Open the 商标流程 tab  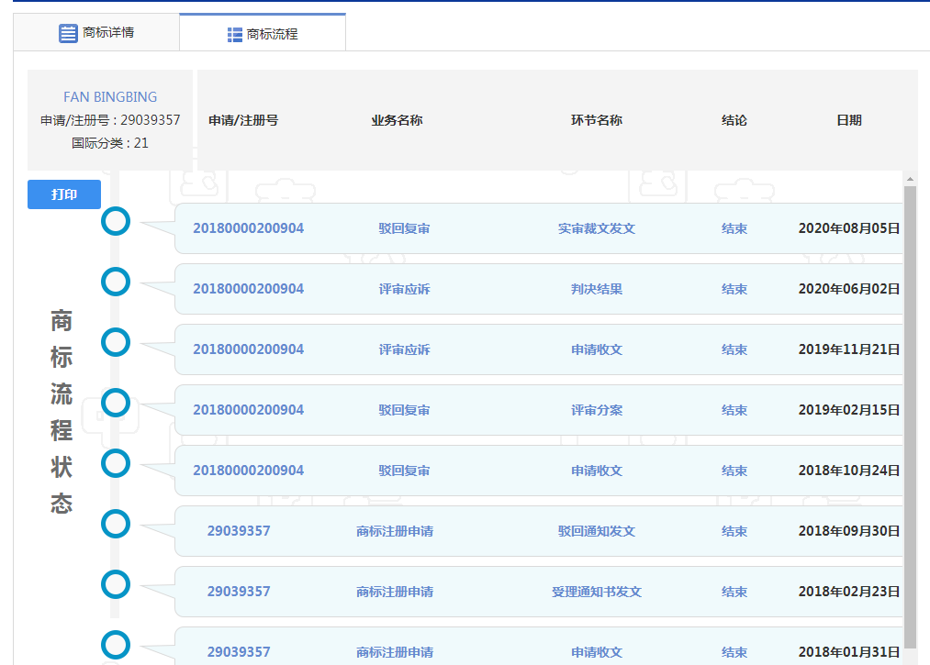click(263, 34)
